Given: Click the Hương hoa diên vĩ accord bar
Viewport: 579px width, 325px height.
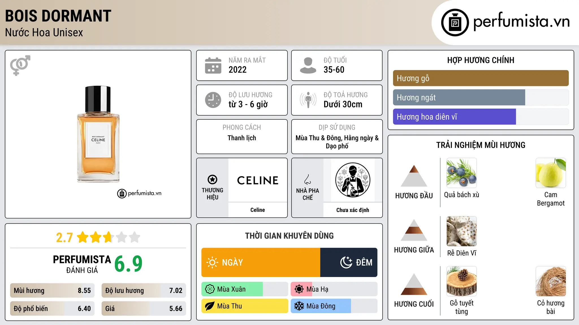Looking at the screenshot, I should [x=481, y=117].
